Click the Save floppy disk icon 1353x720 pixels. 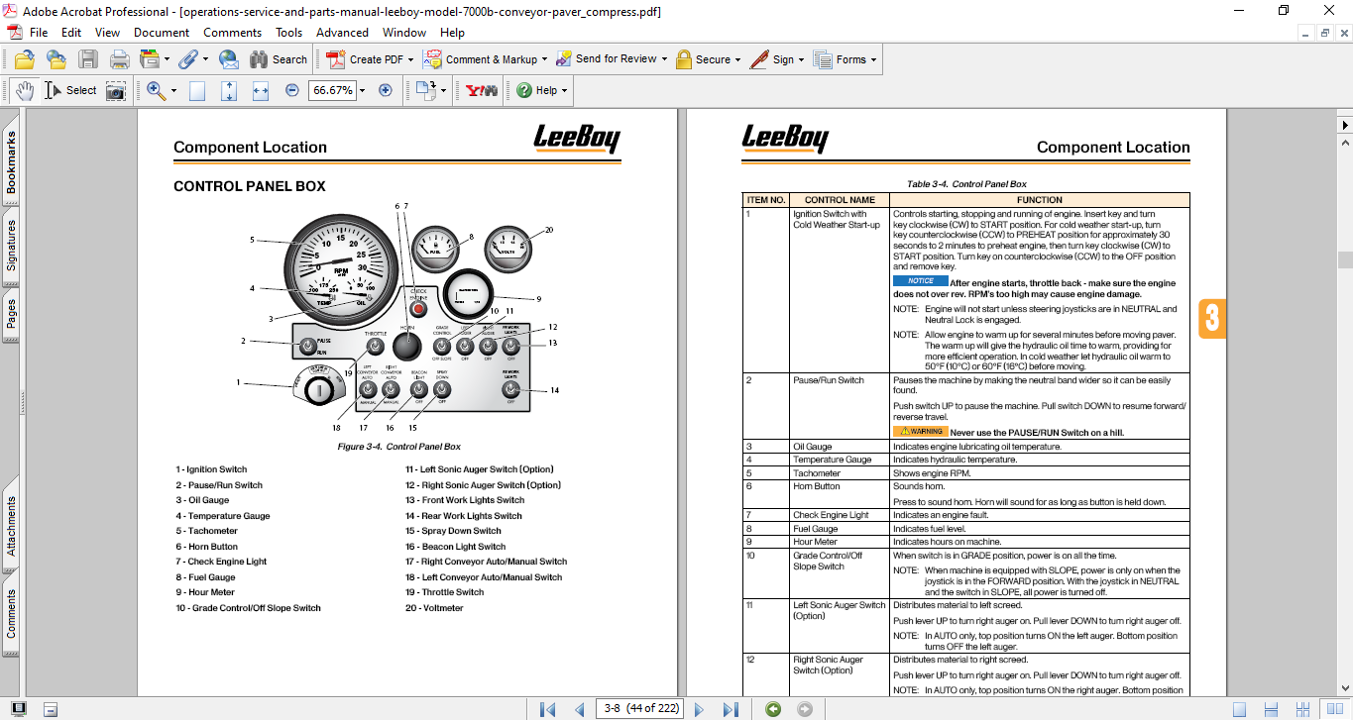[88, 59]
